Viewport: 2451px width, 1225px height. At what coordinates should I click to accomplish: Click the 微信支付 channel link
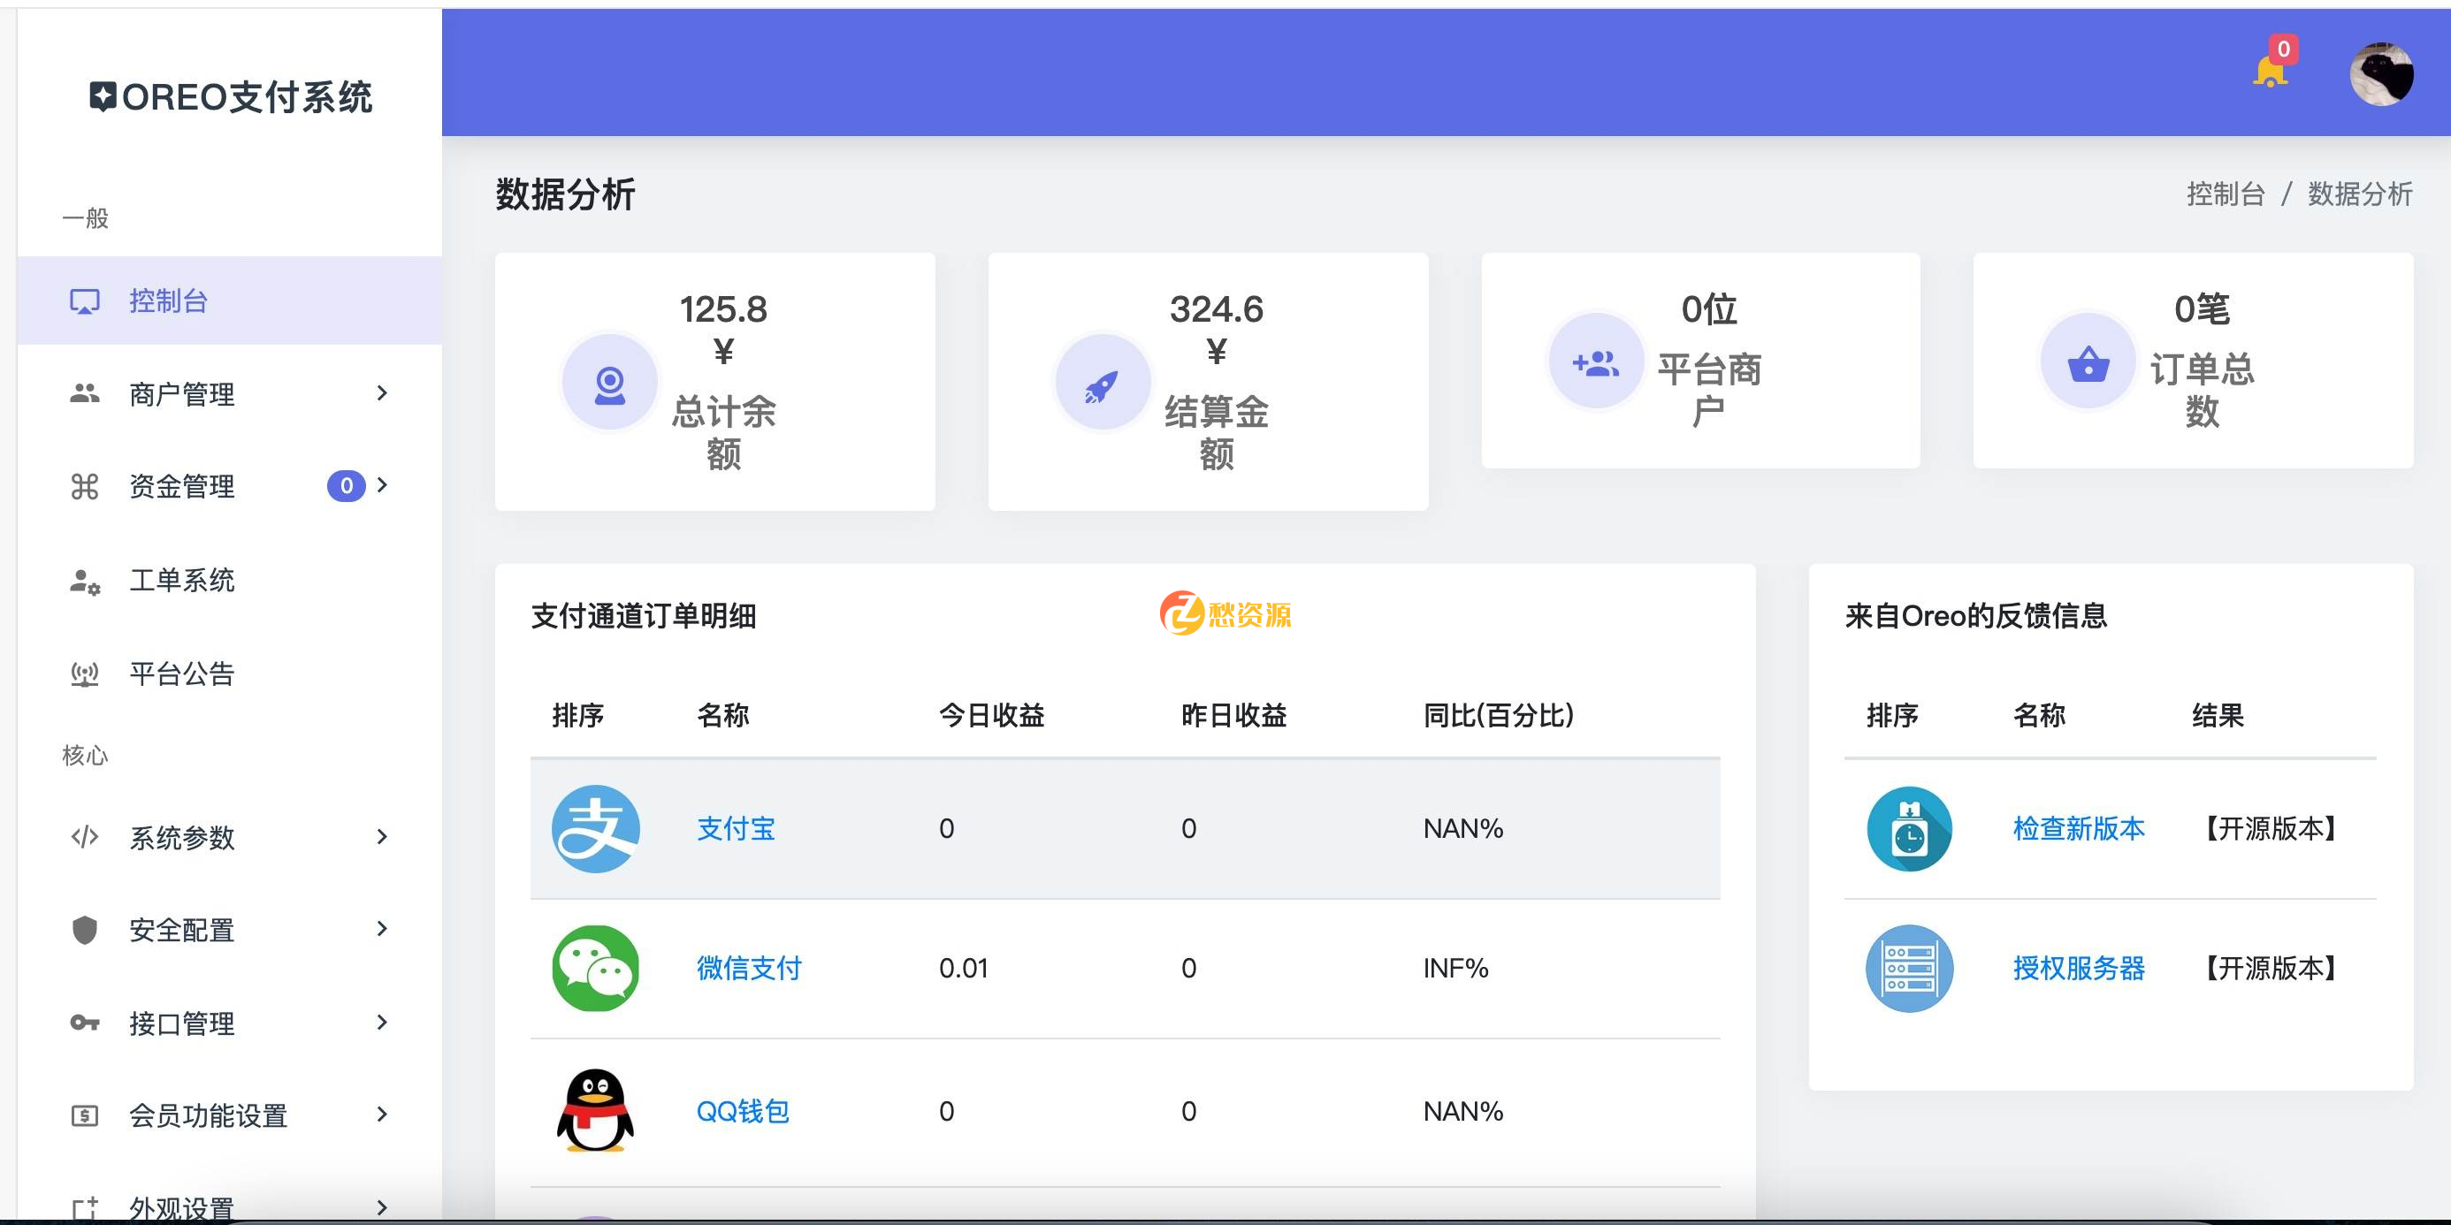[749, 968]
